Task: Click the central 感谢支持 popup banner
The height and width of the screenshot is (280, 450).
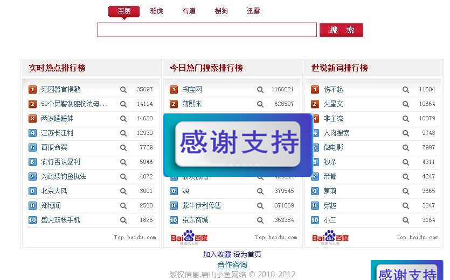Action: pos(238,145)
